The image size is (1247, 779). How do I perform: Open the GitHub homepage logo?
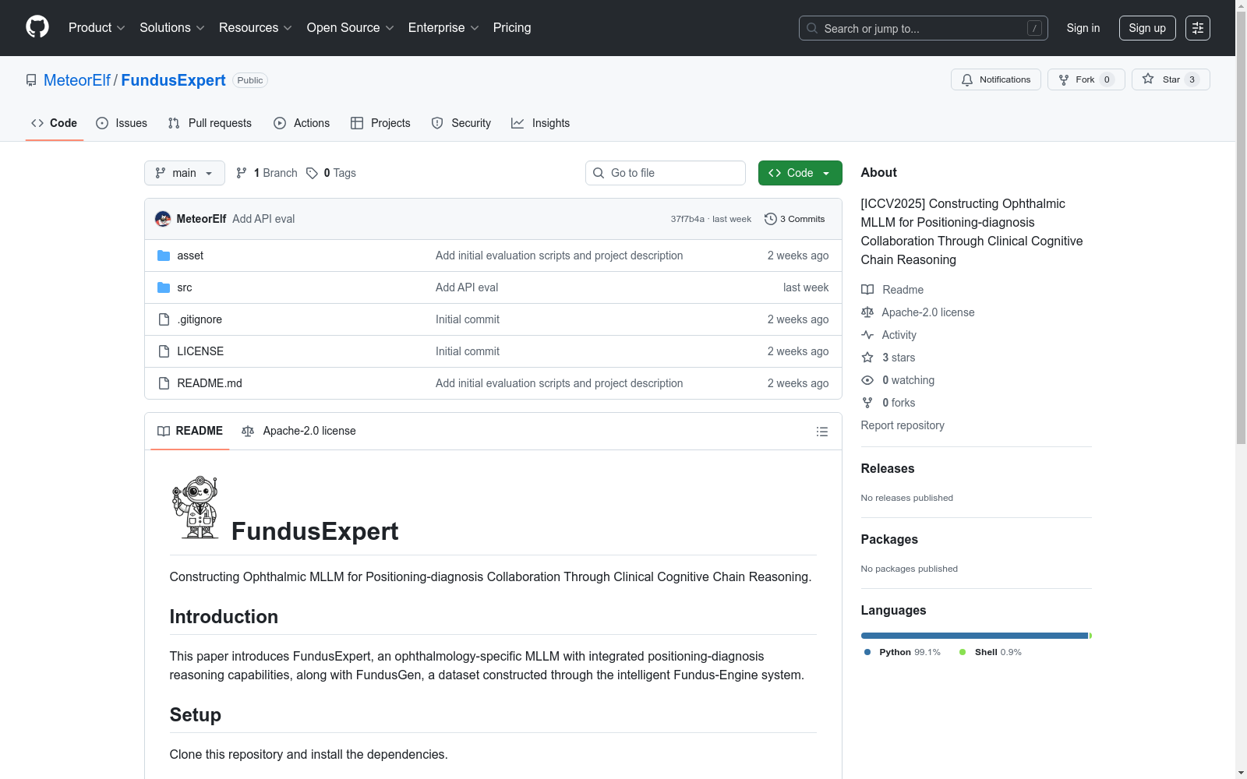pyautogui.click(x=37, y=27)
